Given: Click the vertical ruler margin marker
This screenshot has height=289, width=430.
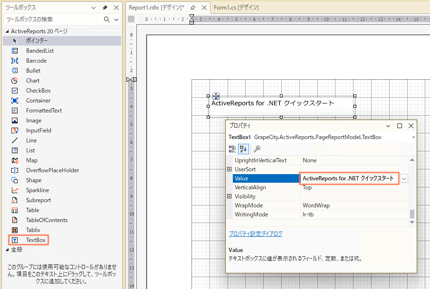Looking at the screenshot, I should click(x=132, y=79).
